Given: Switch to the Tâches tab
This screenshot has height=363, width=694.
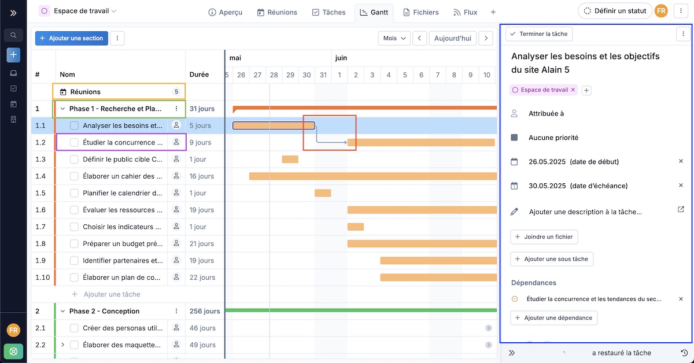Looking at the screenshot, I should [x=328, y=12].
